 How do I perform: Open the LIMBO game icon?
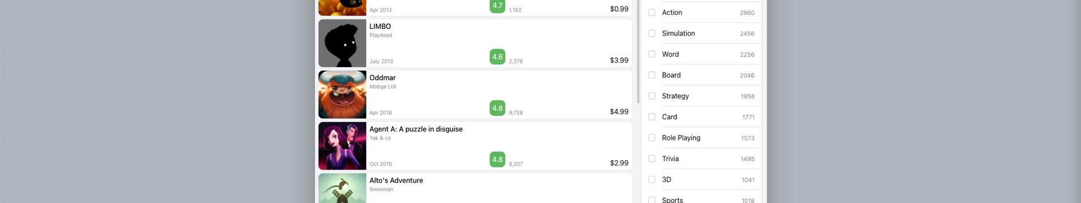click(342, 43)
